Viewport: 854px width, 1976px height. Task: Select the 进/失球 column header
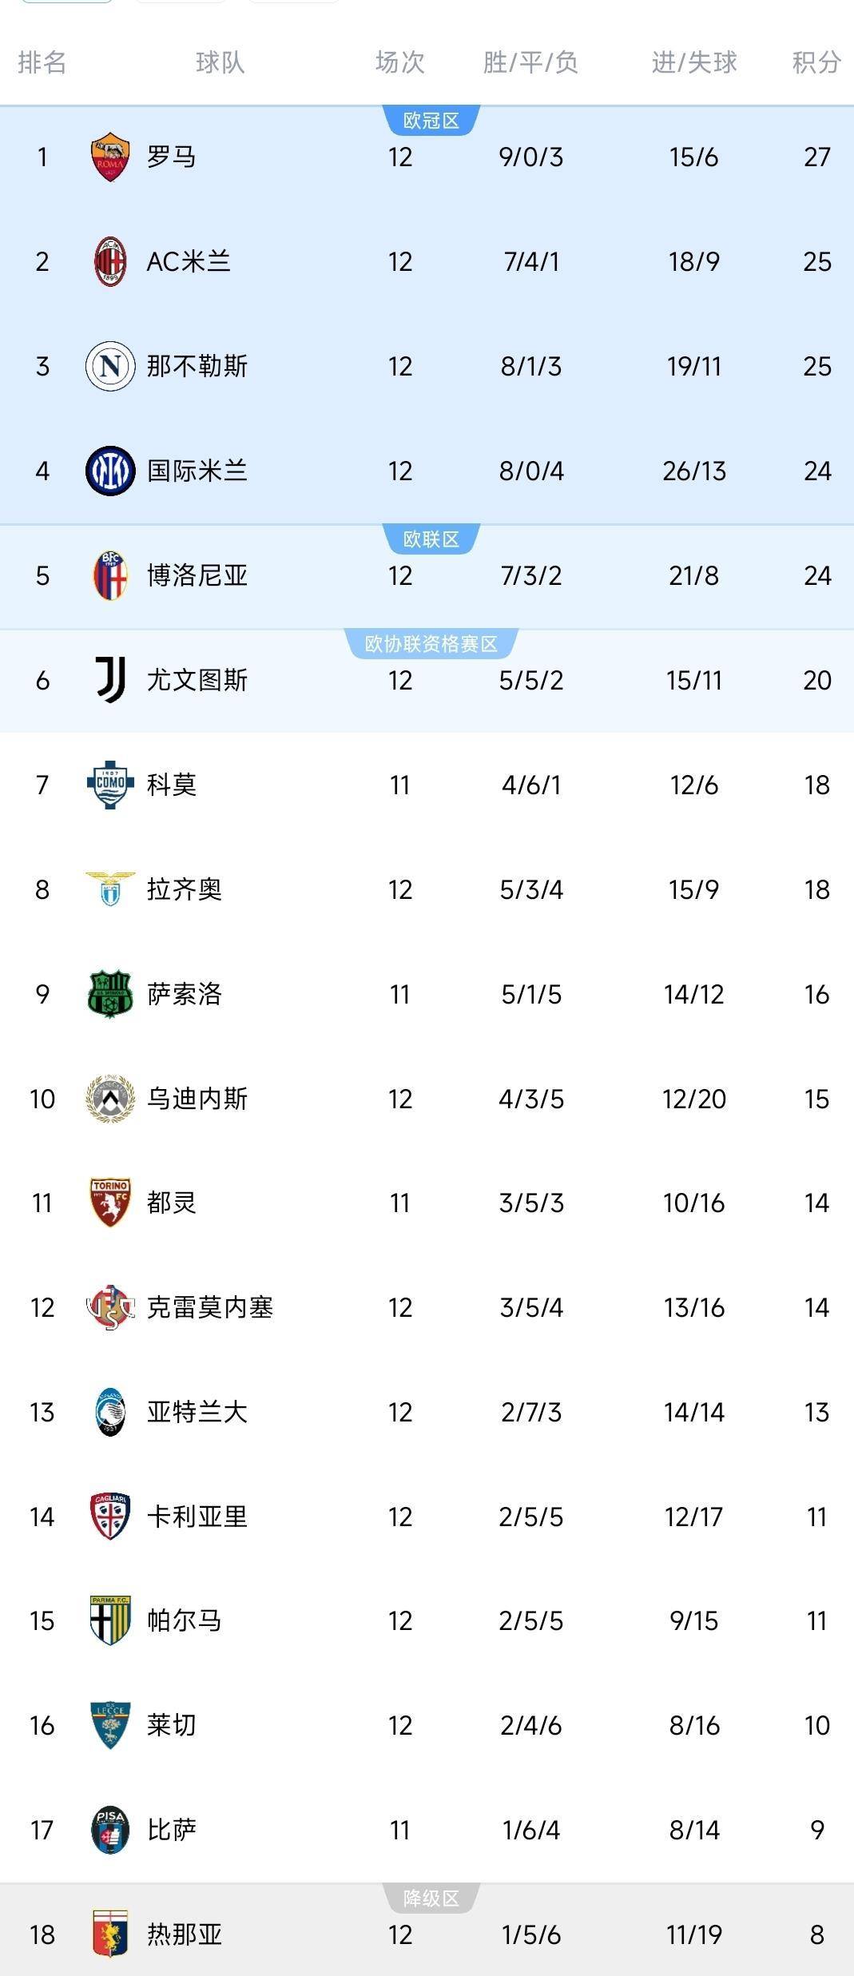[x=693, y=62]
